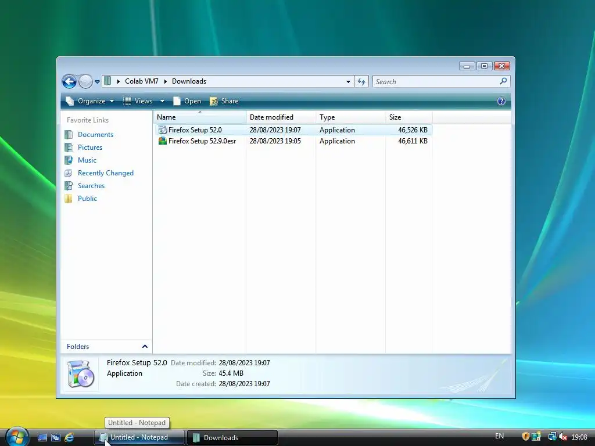
Task: Open Pictures in Favorite Links
Action: pos(90,147)
